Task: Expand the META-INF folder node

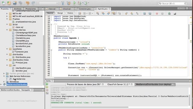Action: tap(7, 13)
